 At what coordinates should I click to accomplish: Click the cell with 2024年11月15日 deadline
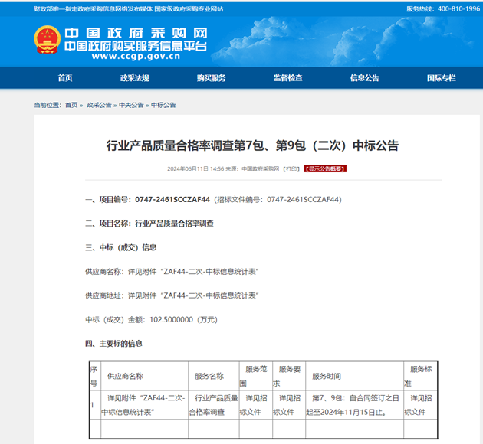pos(354,405)
